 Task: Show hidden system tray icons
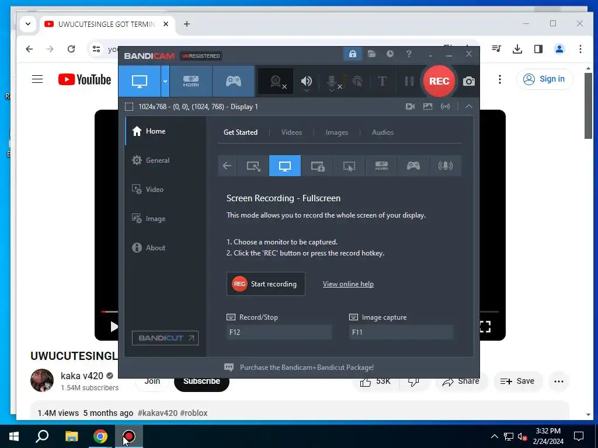click(x=494, y=436)
